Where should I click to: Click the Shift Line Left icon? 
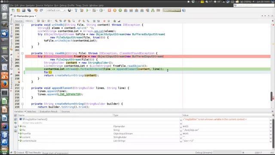coord(94,21)
